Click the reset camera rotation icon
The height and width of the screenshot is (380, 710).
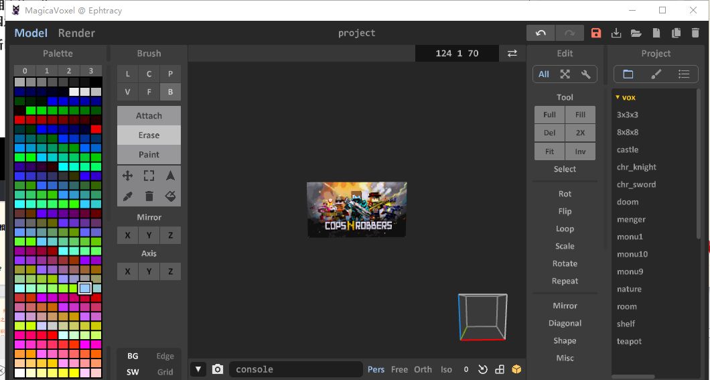[x=483, y=369]
